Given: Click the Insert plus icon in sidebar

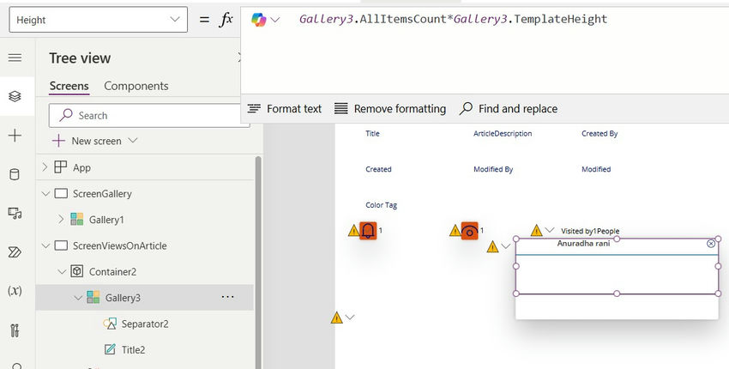Looking at the screenshot, I should pos(15,136).
